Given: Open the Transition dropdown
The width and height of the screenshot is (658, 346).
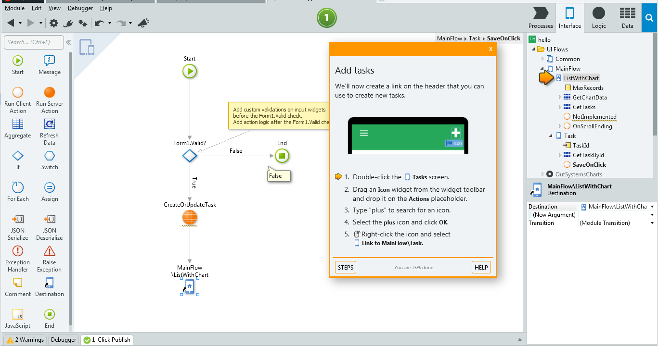Looking at the screenshot, I should (653, 223).
